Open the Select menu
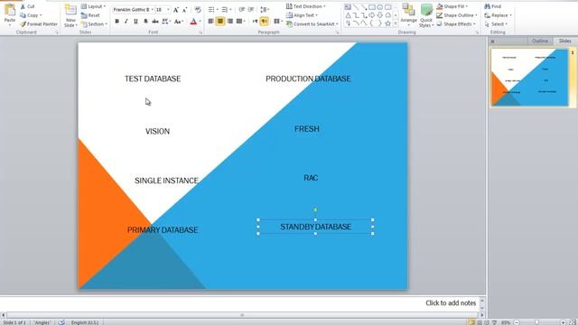Image resolution: width=578 pixels, height=325 pixels. pos(496,24)
